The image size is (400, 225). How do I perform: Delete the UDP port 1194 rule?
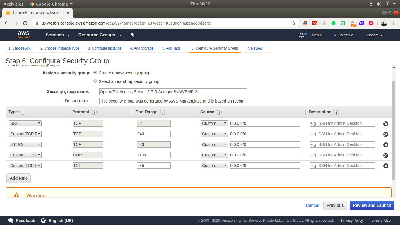386,155
